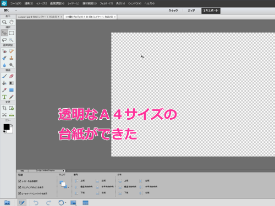Select the Red Eye Removal tool
The height and width of the screenshot is (206, 275).
tap(4, 51)
